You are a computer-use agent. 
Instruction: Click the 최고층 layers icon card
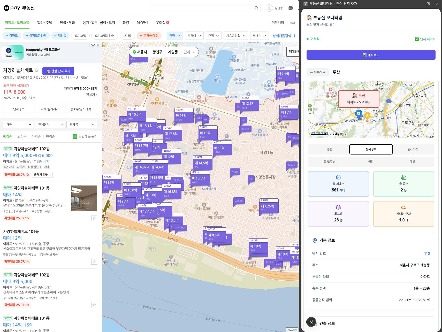coord(338,214)
